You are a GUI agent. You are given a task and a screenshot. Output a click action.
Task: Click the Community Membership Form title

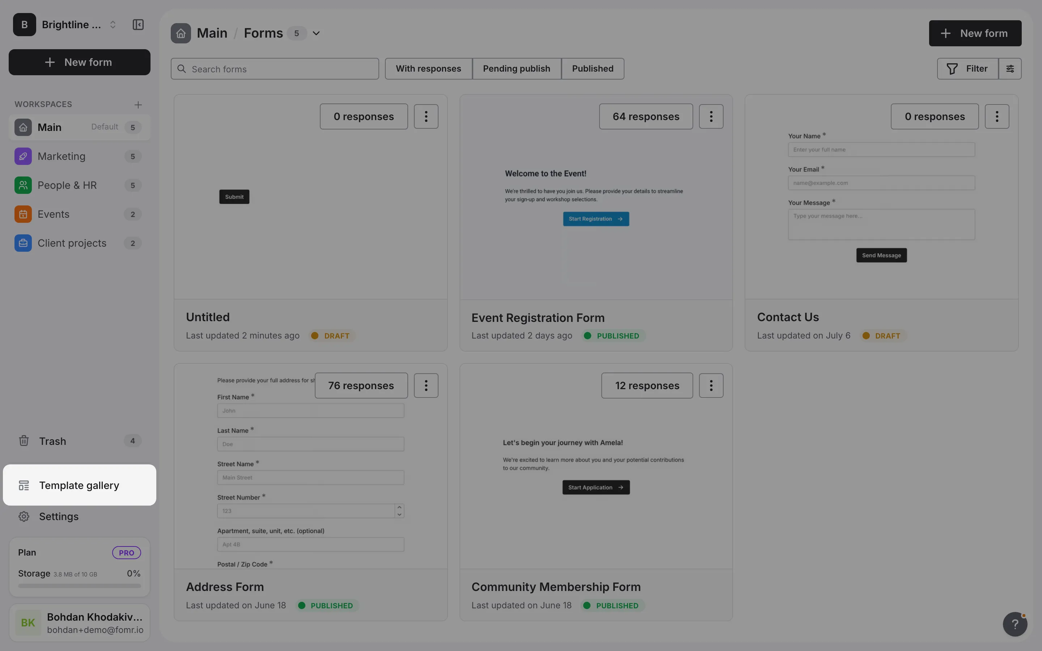(x=556, y=587)
